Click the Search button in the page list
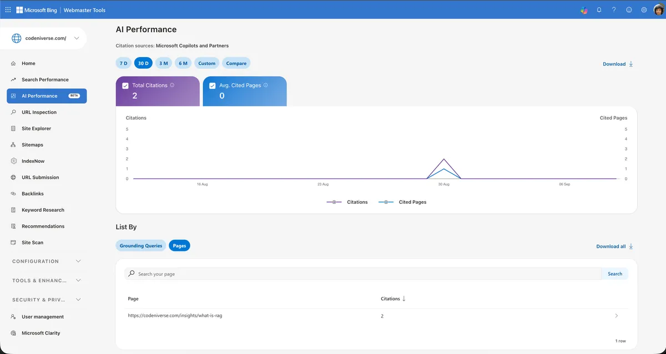This screenshot has width=666, height=354. [x=615, y=274]
